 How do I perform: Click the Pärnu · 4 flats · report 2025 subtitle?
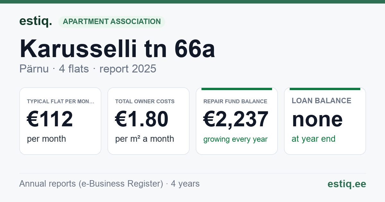88,69
